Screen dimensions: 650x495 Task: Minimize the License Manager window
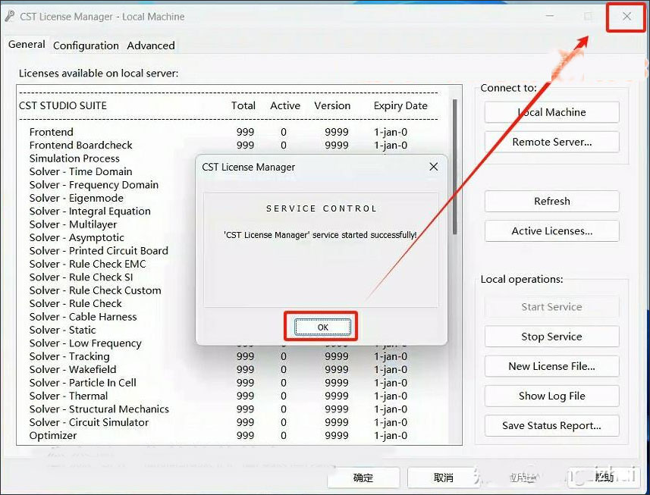(x=550, y=16)
